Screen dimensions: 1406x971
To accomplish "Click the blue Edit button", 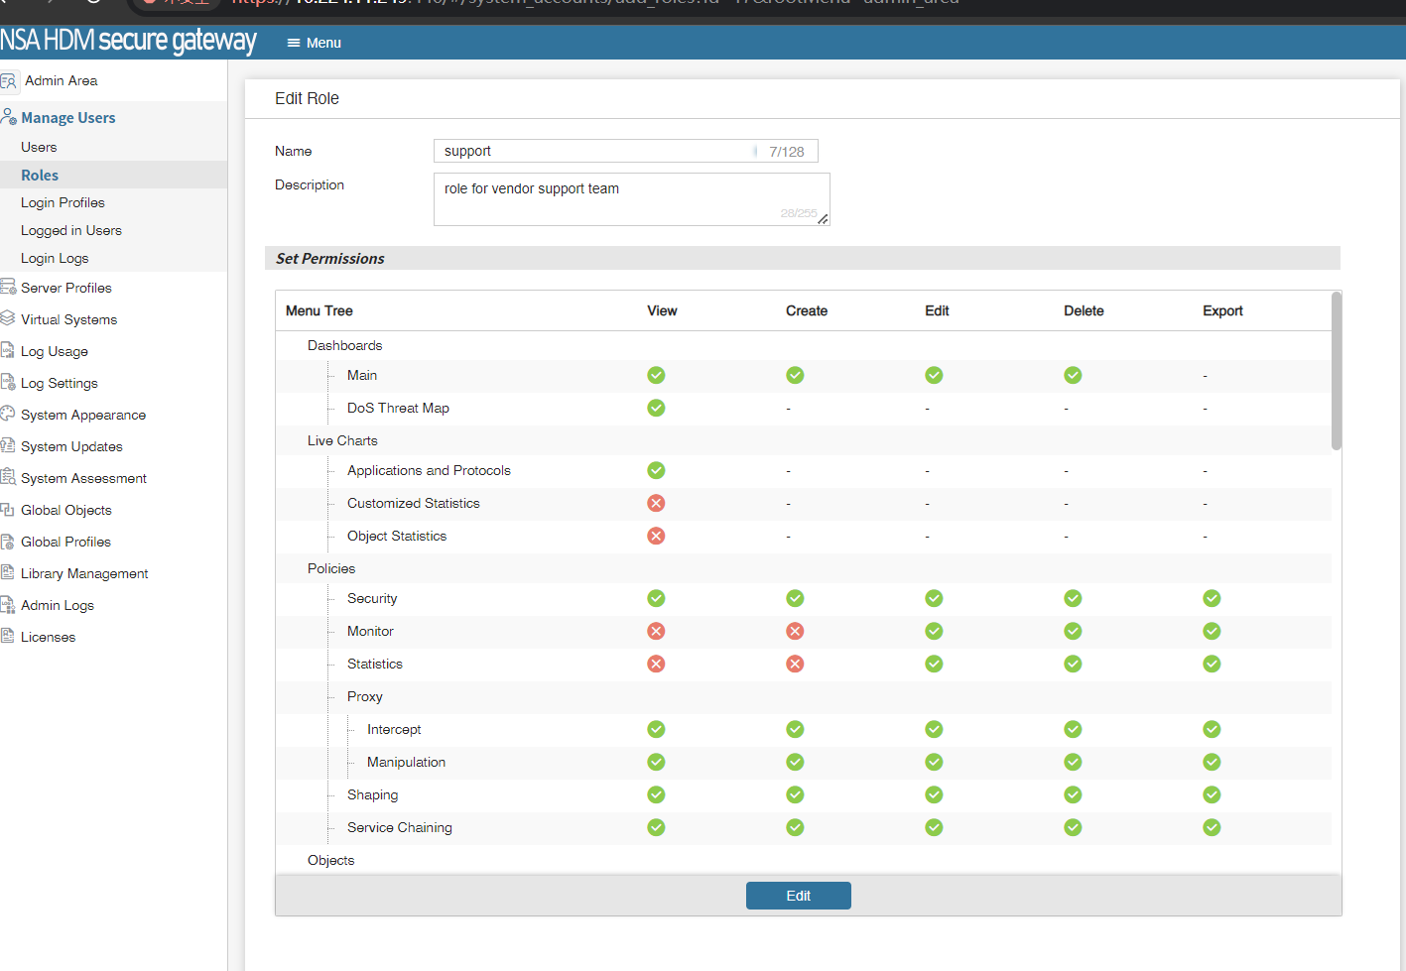I will click(798, 896).
